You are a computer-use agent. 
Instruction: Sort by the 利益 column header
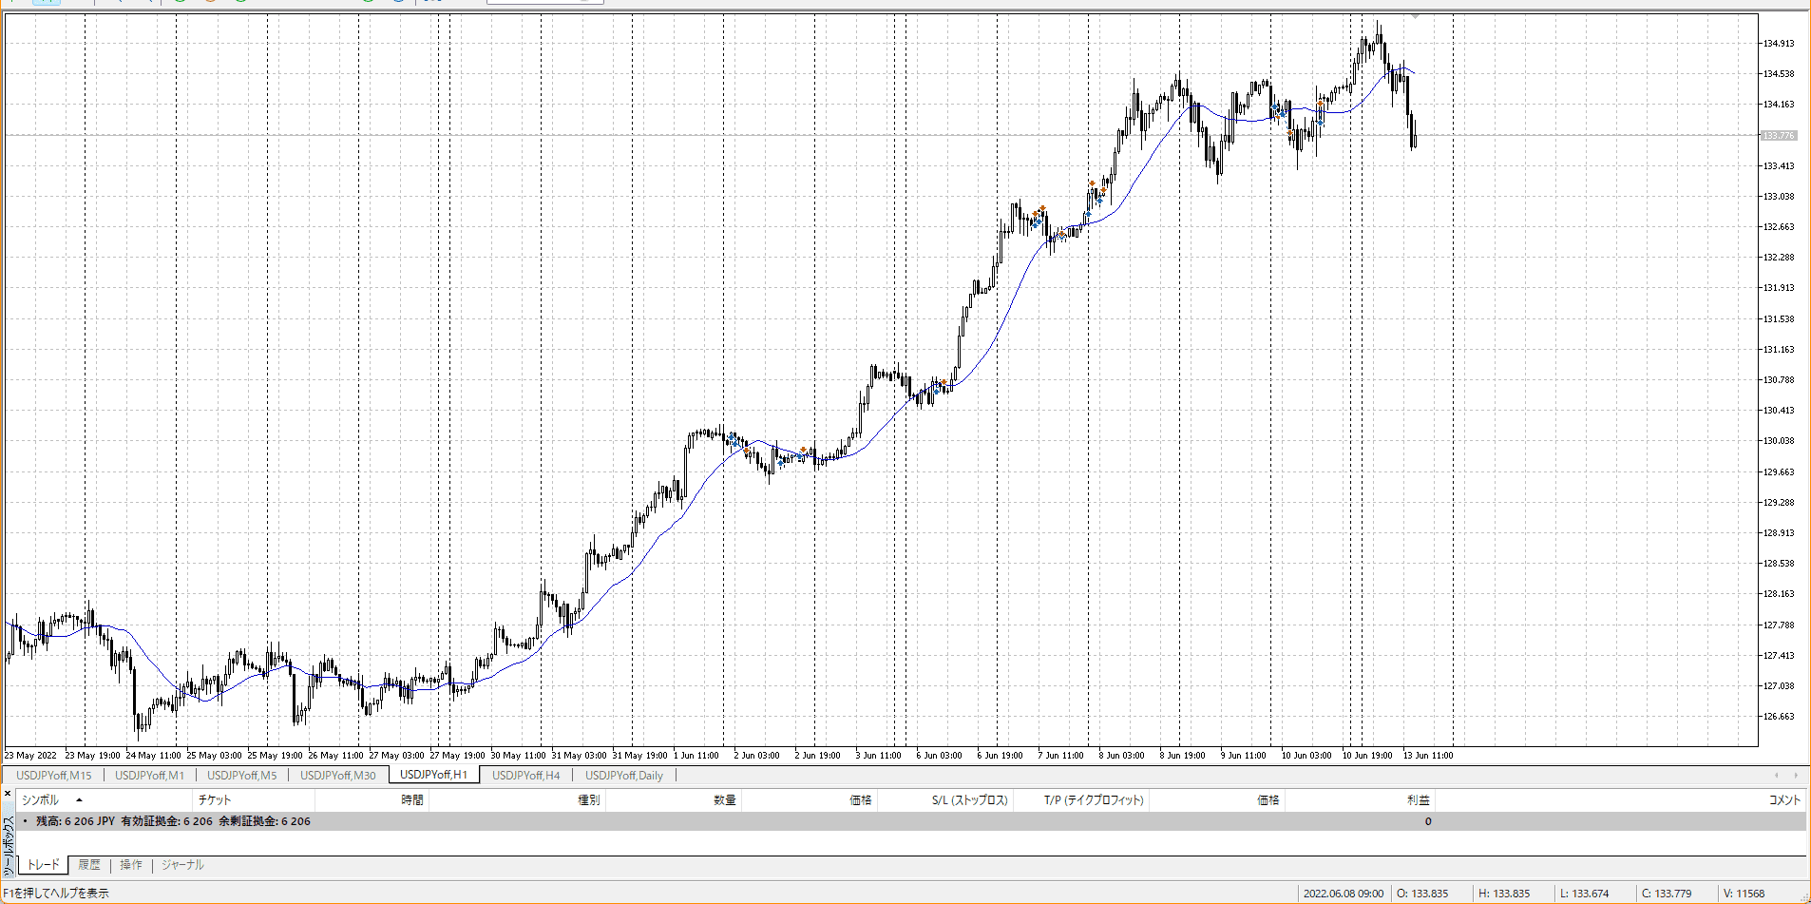pyautogui.click(x=1418, y=800)
